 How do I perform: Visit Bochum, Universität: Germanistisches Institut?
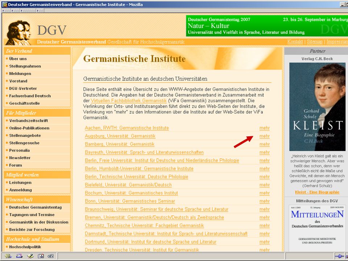[x=131, y=193]
